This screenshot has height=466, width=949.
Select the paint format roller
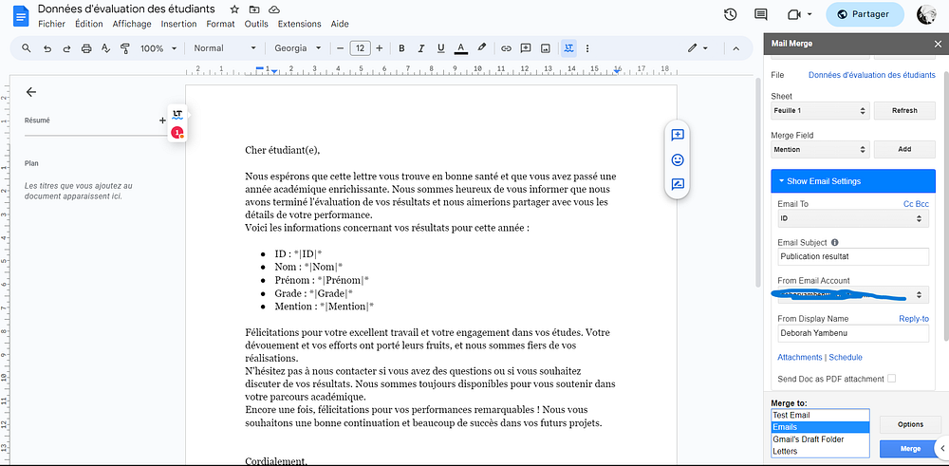(x=124, y=47)
